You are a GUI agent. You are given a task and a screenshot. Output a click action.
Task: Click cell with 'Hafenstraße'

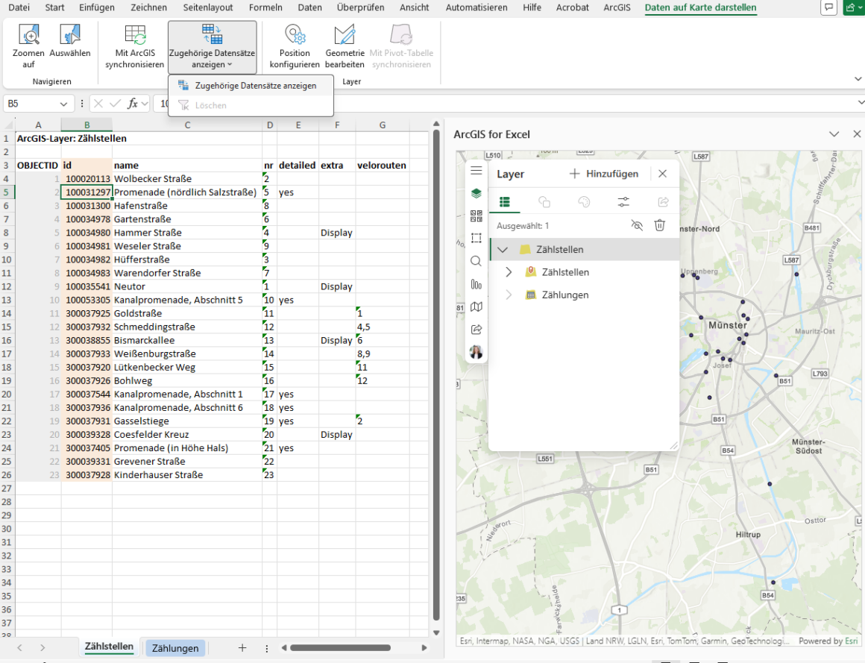187,206
